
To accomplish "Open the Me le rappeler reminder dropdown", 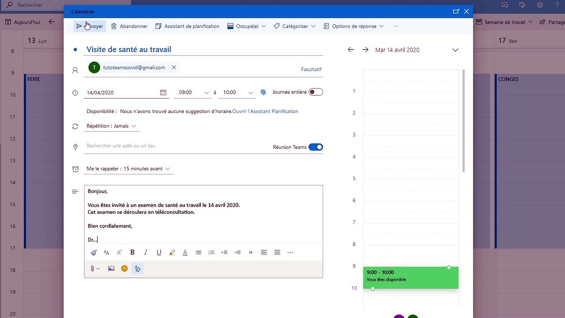I will pos(128,169).
